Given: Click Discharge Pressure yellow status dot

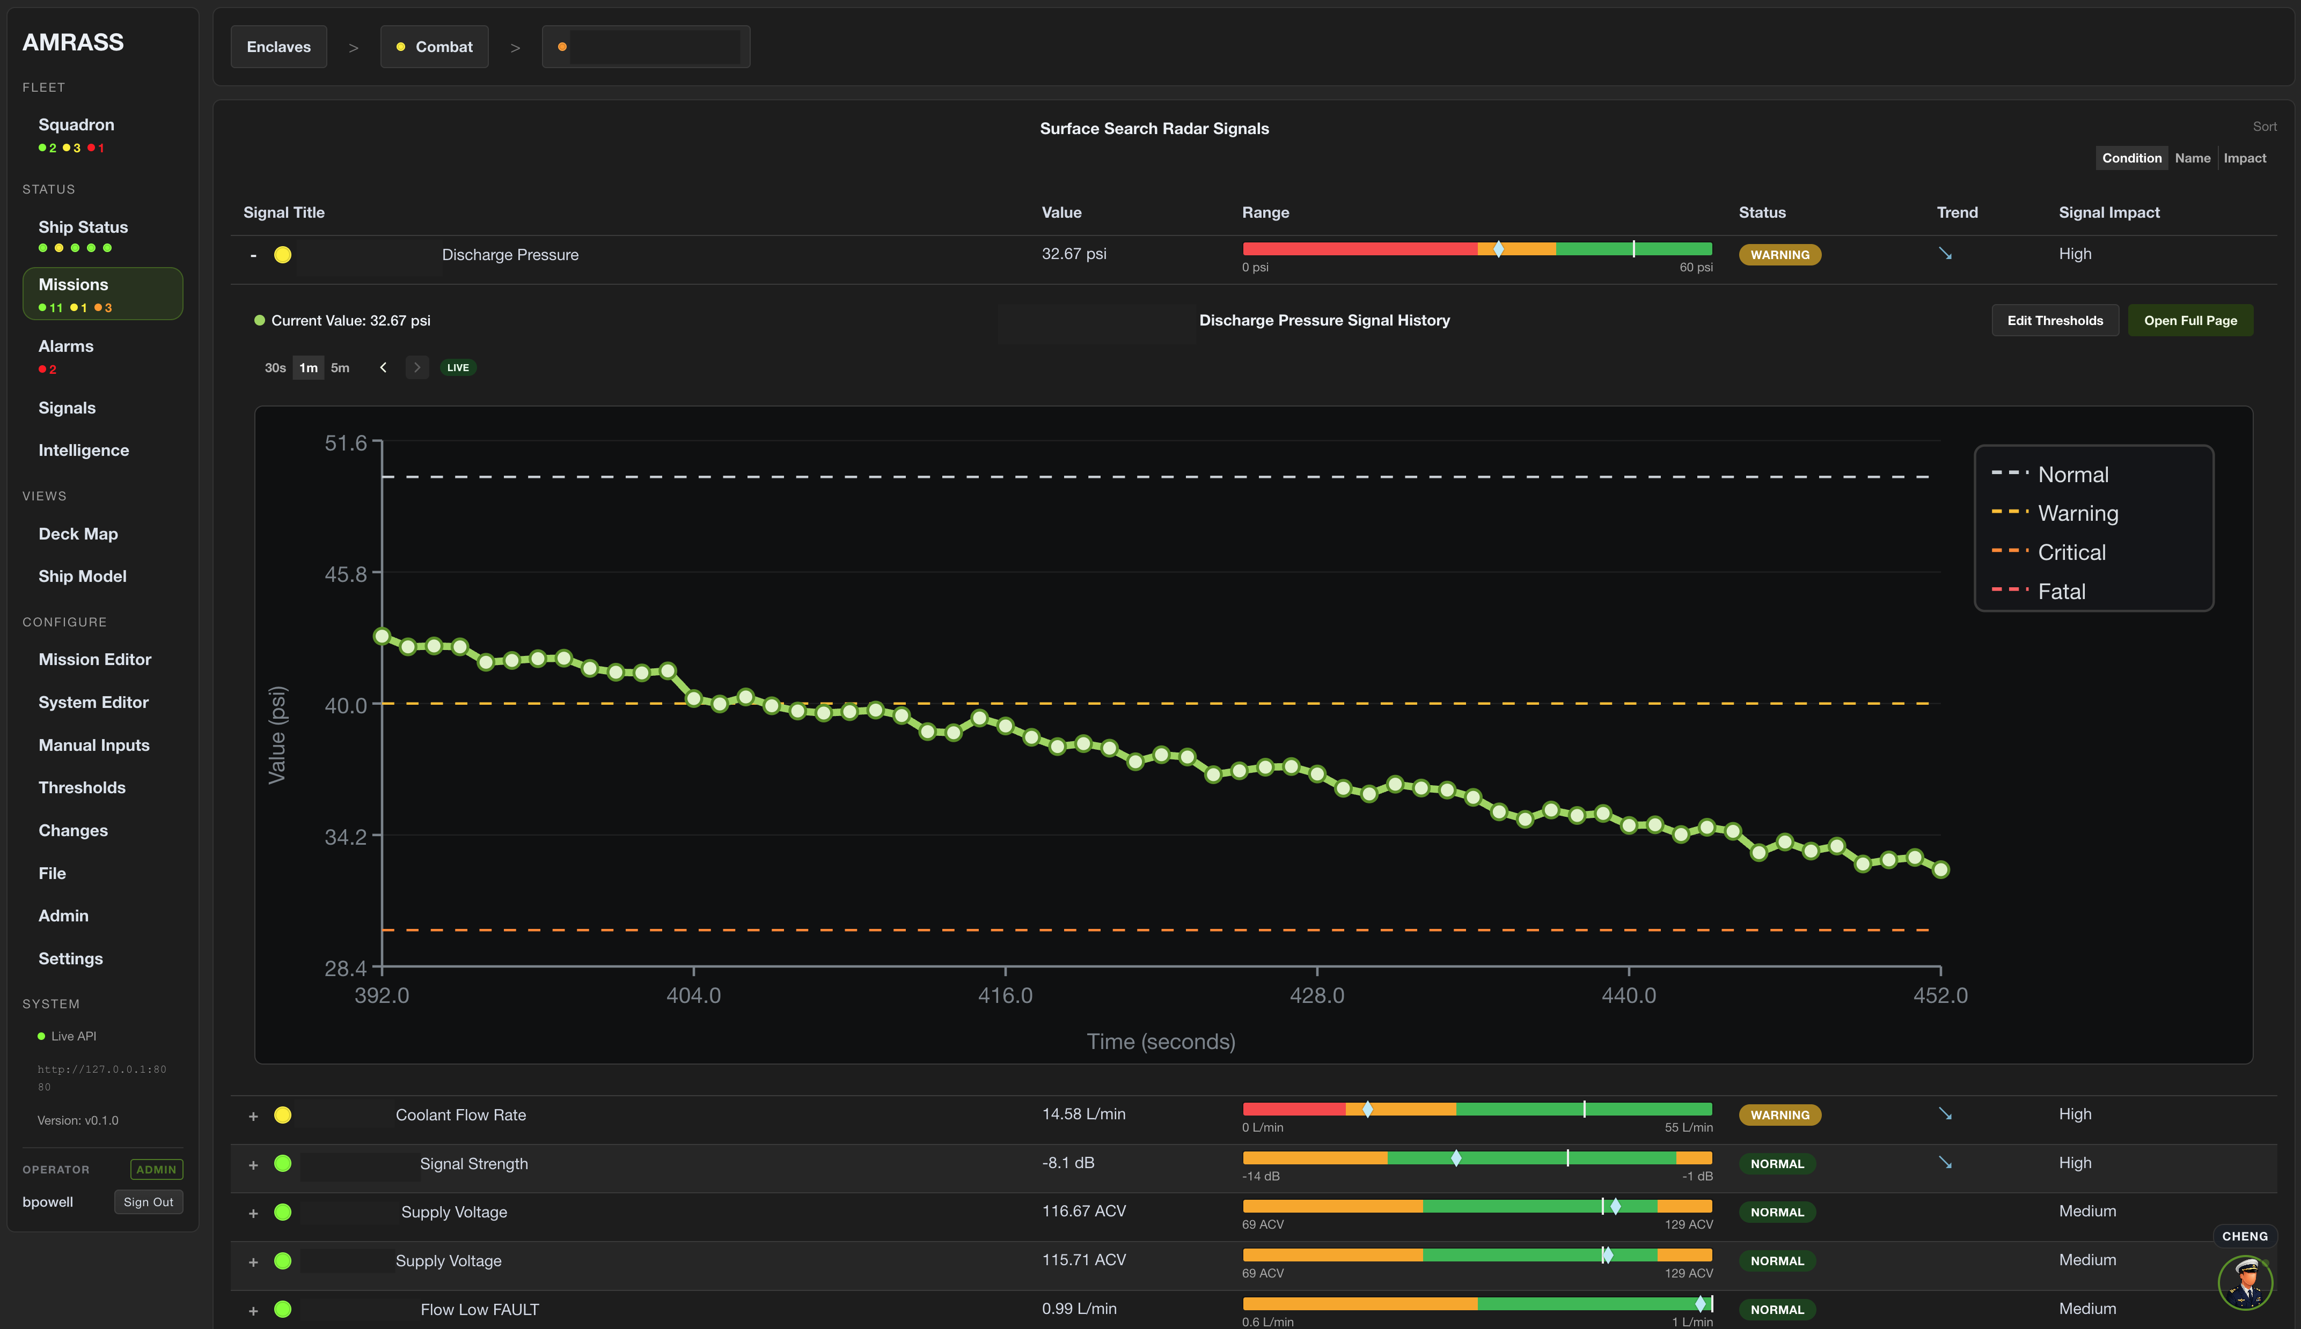Looking at the screenshot, I should point(283,255).
